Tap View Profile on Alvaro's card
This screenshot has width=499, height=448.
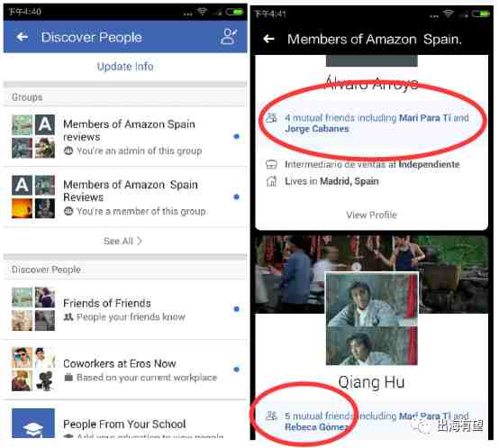(371, 215)
